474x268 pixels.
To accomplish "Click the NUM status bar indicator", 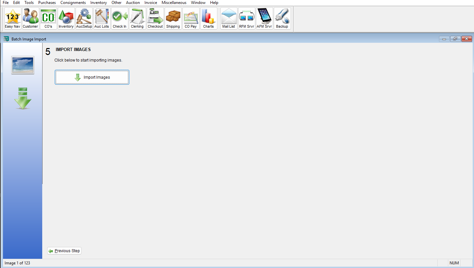I will tap(454, 263).
